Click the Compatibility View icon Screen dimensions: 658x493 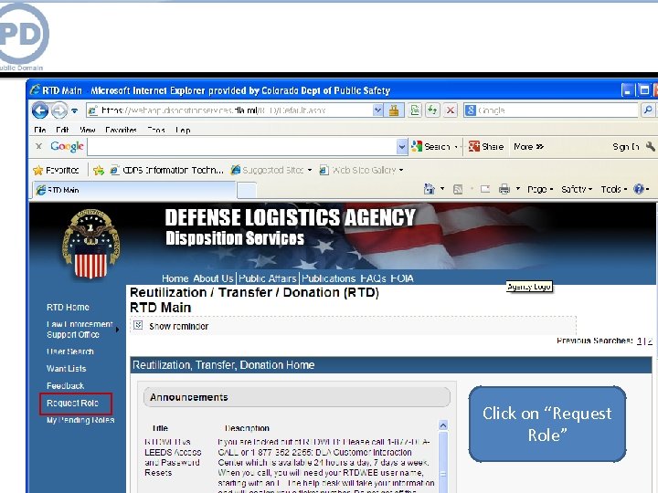(415, 110)
